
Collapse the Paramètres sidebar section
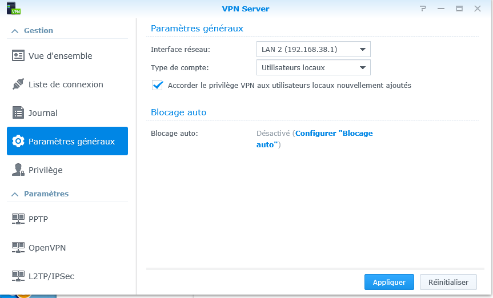point(15,194)
